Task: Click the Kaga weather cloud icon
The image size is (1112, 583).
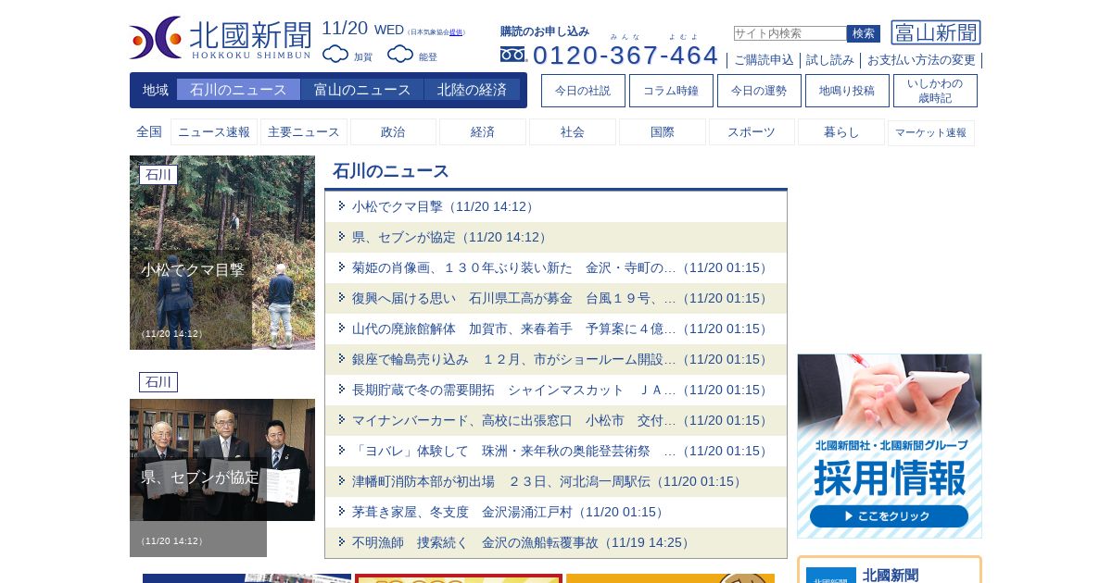Action: (x=335, y=54)
